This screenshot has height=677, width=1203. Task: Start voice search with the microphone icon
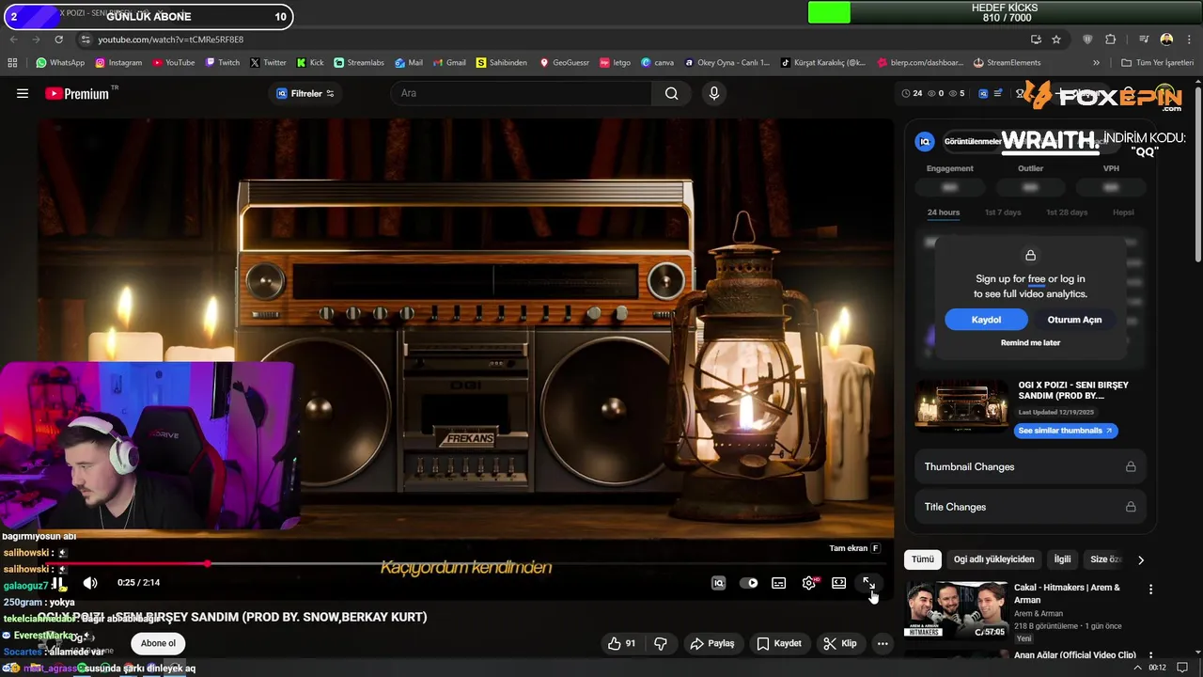pyautogui.click(x=714, y=93)
